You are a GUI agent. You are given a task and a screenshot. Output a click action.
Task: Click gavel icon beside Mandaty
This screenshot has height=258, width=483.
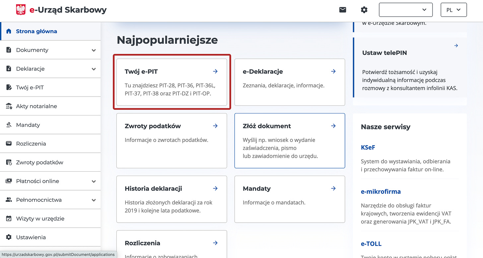point(9,125)
